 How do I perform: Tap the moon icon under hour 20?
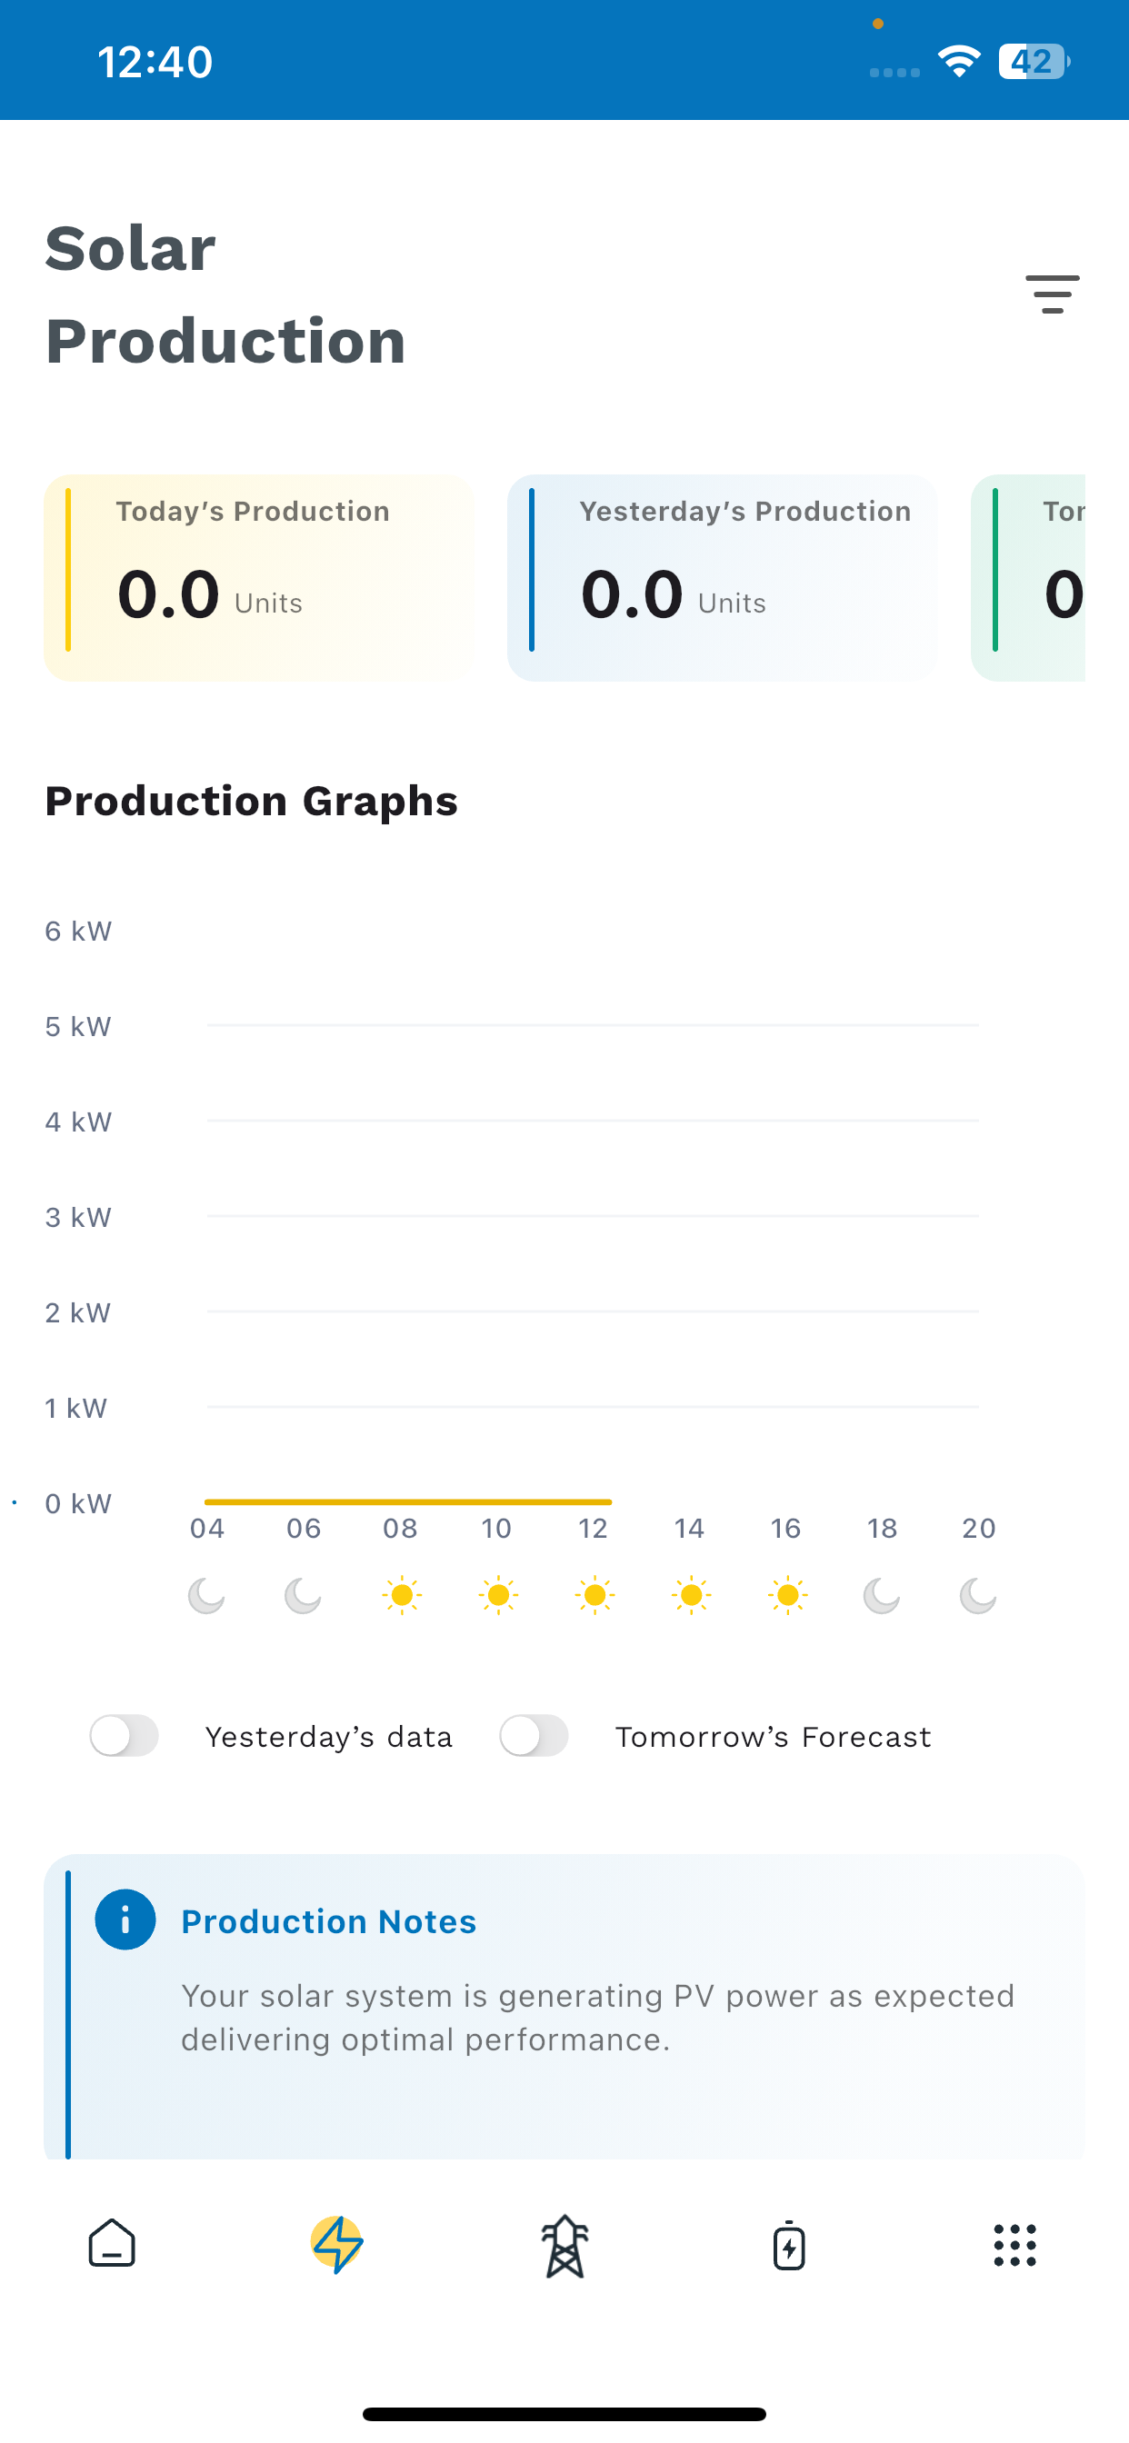[x=978, y=1596]
